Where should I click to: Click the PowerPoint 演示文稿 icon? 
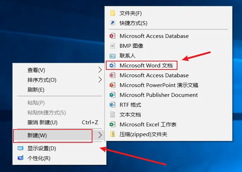113,85
